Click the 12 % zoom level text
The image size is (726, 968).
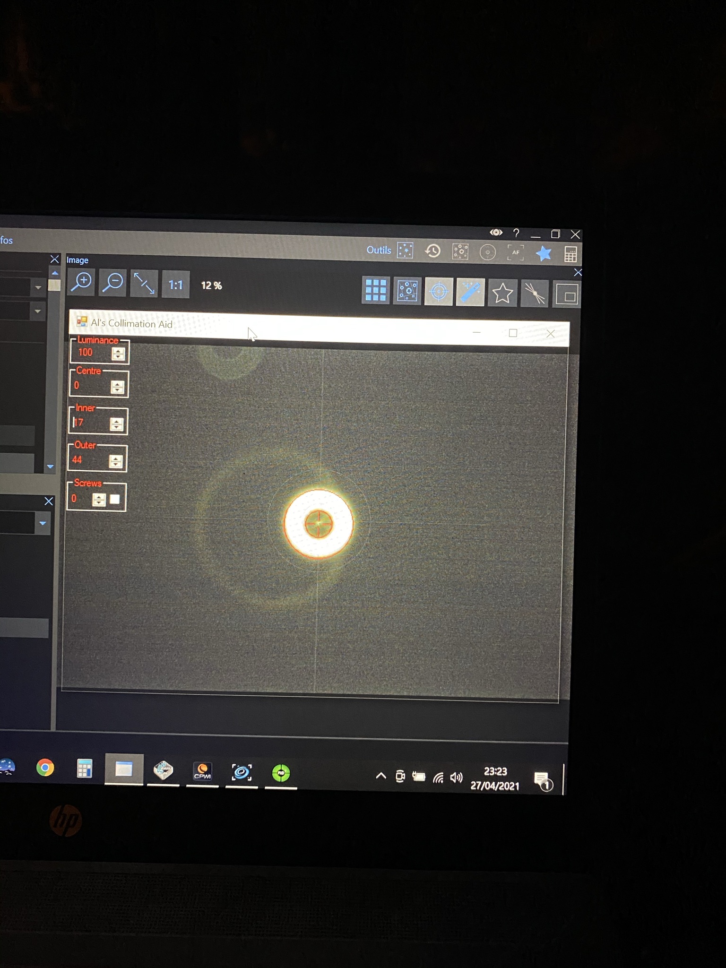[x=211, y=285]
